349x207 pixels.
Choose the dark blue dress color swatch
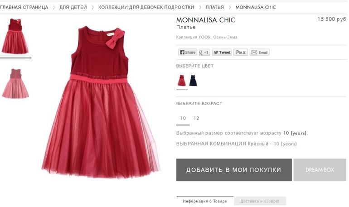click(x=193, y=81)
